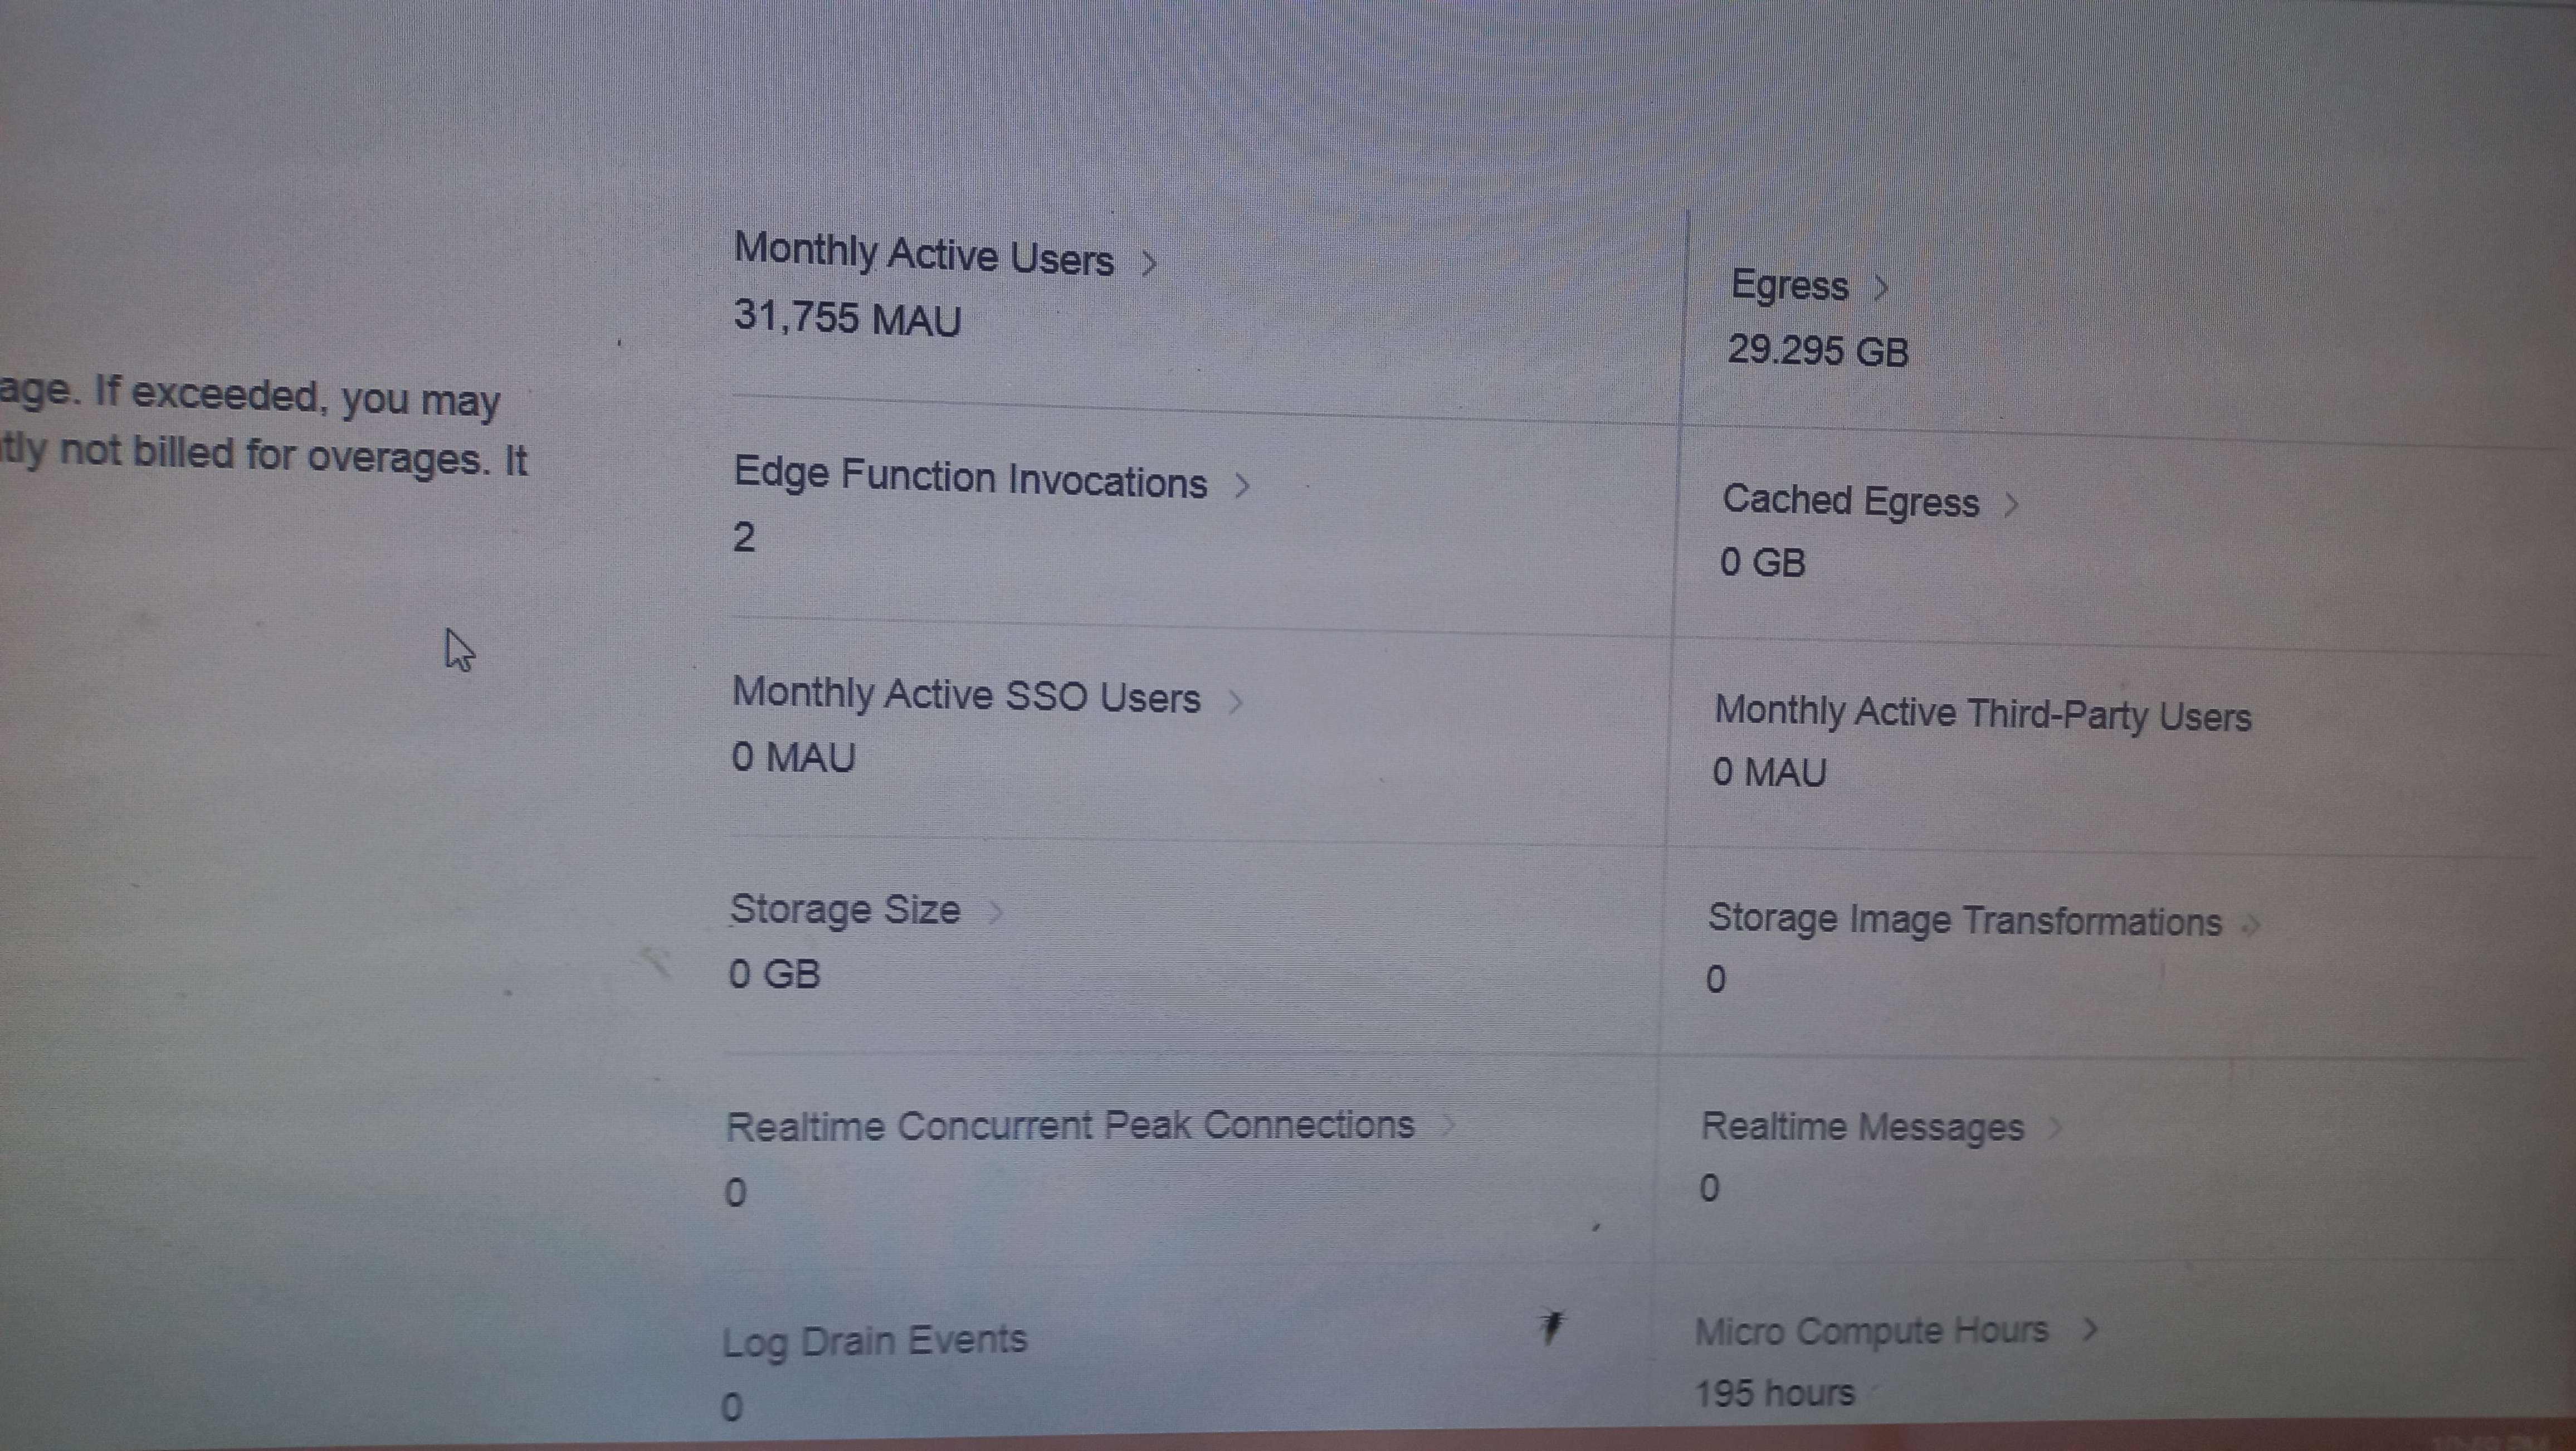The image size is (2576, 1451).
Task: Click the arrow beside Storage Size
Action: (x=995, y=912)
